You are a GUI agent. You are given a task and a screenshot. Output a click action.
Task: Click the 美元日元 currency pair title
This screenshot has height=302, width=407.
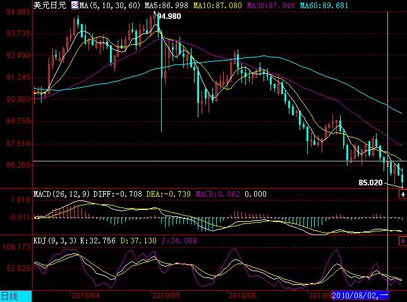(49, 5)
